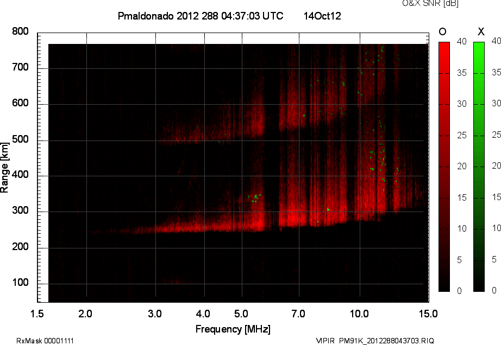The height and width of the screenshot is (345, 501).
Task: Click the 3.0 MHz frequency axis label
Action: click(155, 314)
